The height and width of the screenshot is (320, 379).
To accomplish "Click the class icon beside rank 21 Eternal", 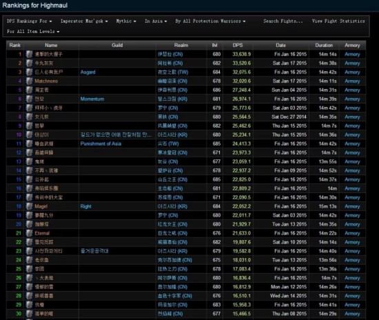I will click(29, 233).
